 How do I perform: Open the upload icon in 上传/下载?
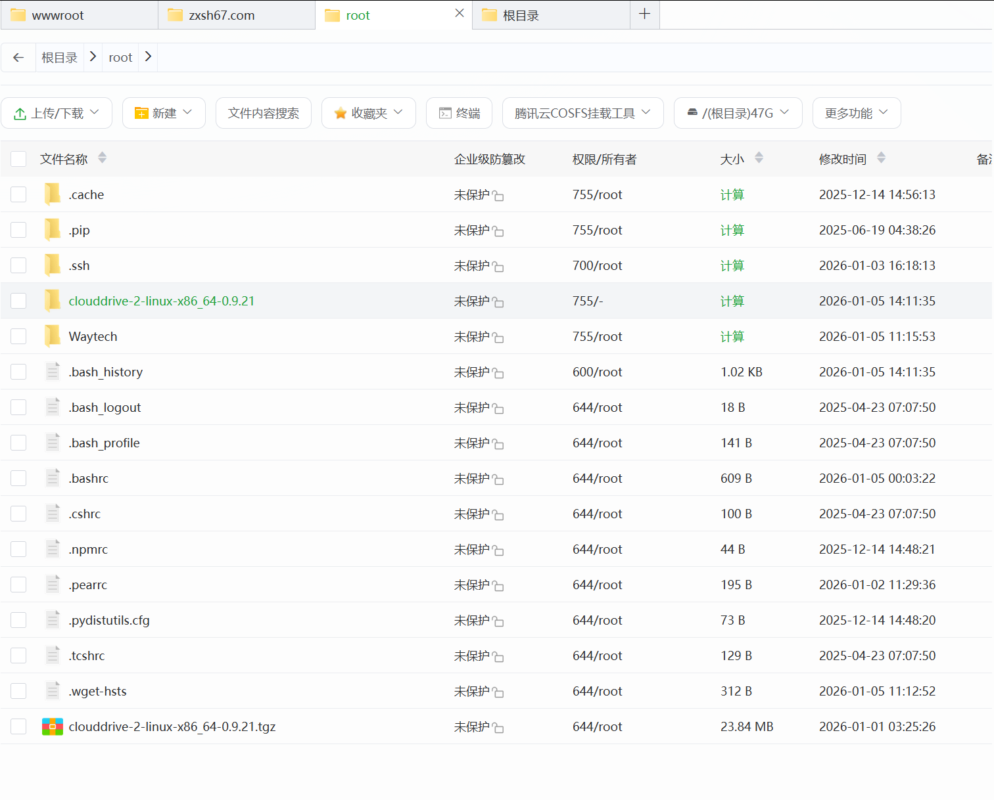click(x=20, y=112)
